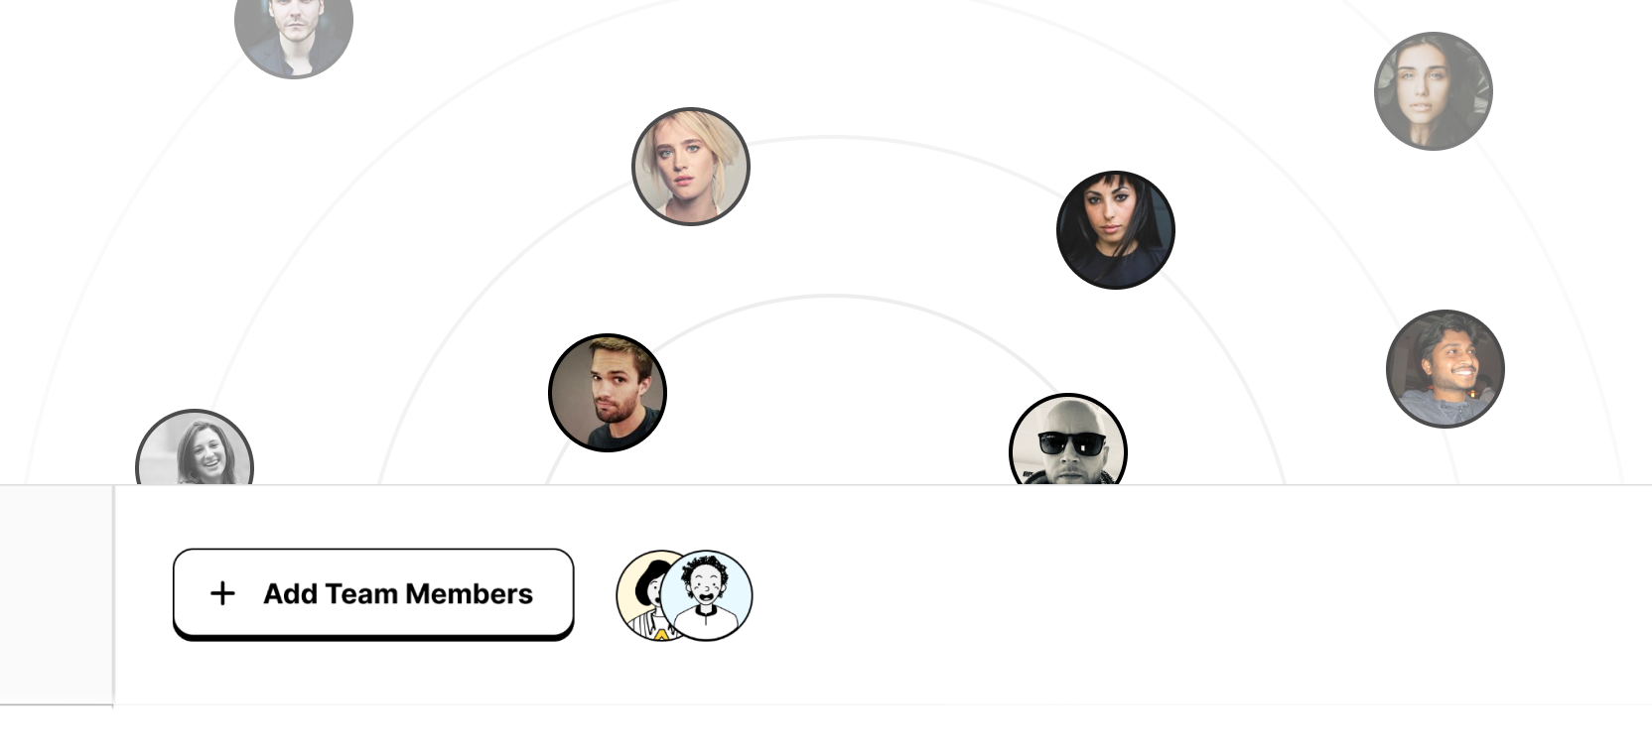Click blank team bar area beside avatars
Image resolution: width=1652 pixels, height=754 pixels.
(x=1191, y=595)
